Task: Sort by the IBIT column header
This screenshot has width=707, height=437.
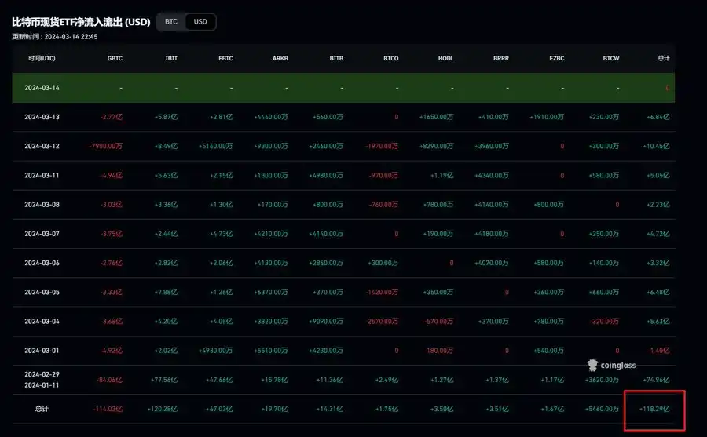Action: coord(171,59)
